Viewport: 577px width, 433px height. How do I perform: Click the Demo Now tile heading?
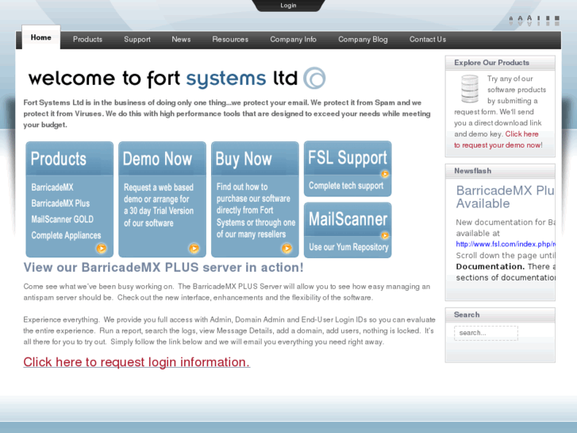tap(157, 159)
